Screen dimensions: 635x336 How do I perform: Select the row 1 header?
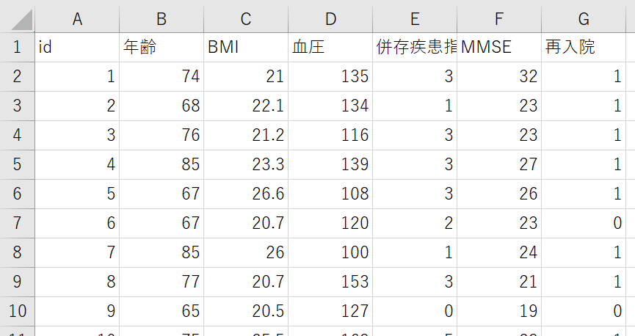pos(17,48)
